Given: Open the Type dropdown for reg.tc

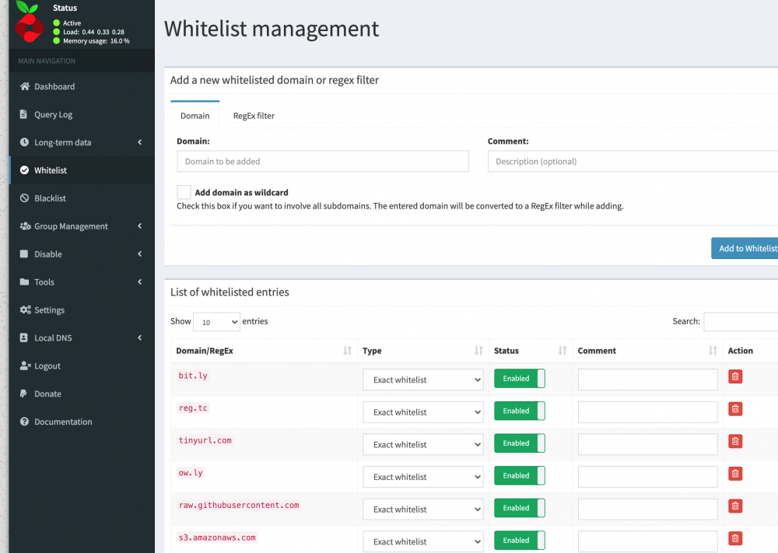Looking at the screenshot, I should click(423, 412).
